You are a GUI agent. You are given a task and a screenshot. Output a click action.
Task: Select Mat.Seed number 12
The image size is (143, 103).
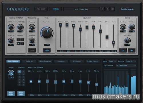(23, 85)
